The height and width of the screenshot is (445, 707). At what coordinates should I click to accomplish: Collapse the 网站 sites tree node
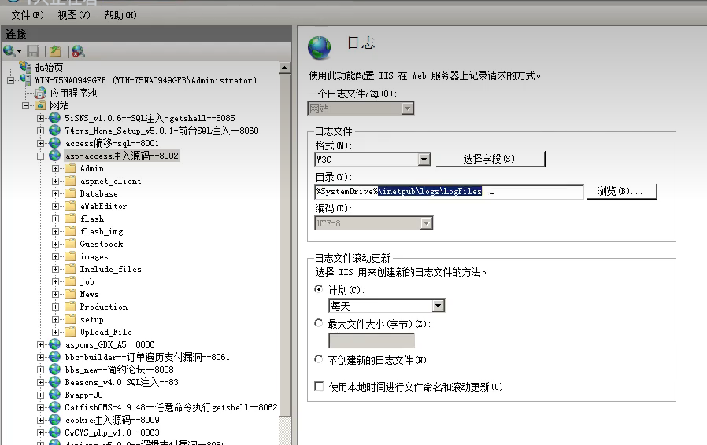tap(26, 105)
